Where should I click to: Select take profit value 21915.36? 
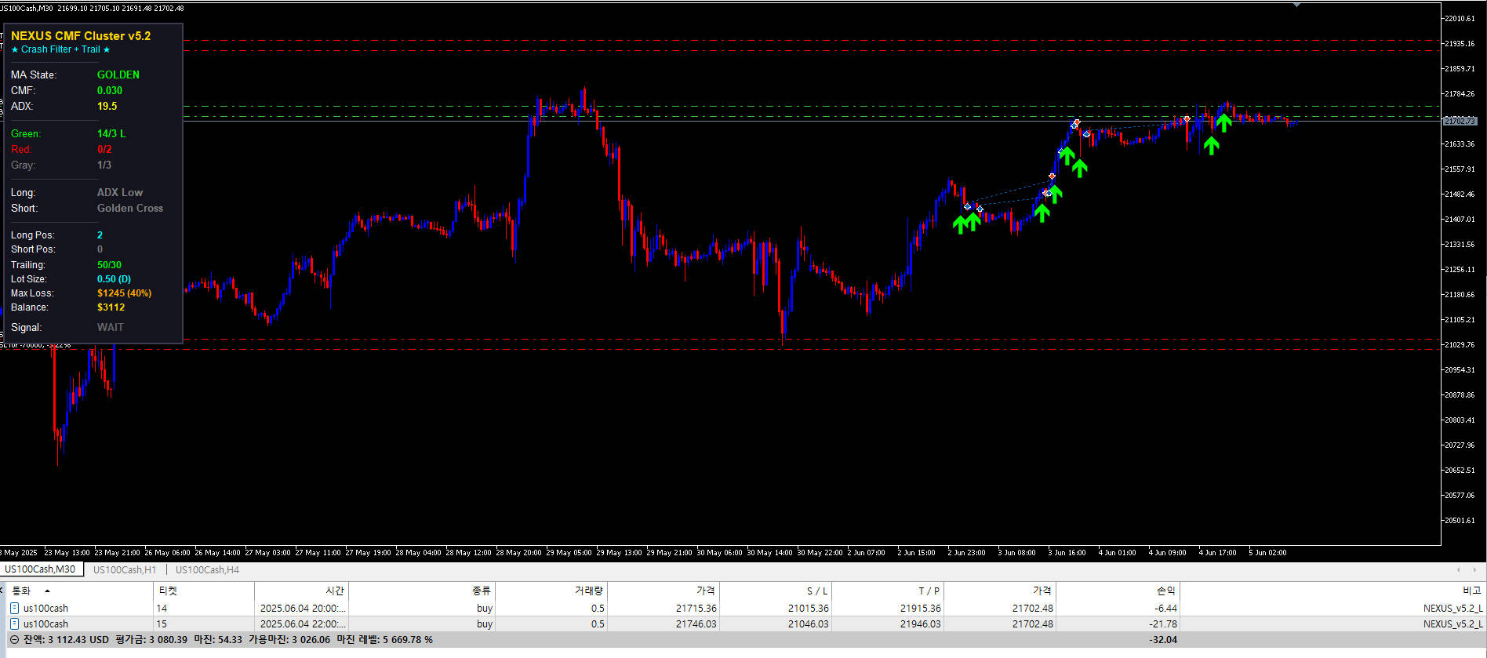(x=920, y=608)
